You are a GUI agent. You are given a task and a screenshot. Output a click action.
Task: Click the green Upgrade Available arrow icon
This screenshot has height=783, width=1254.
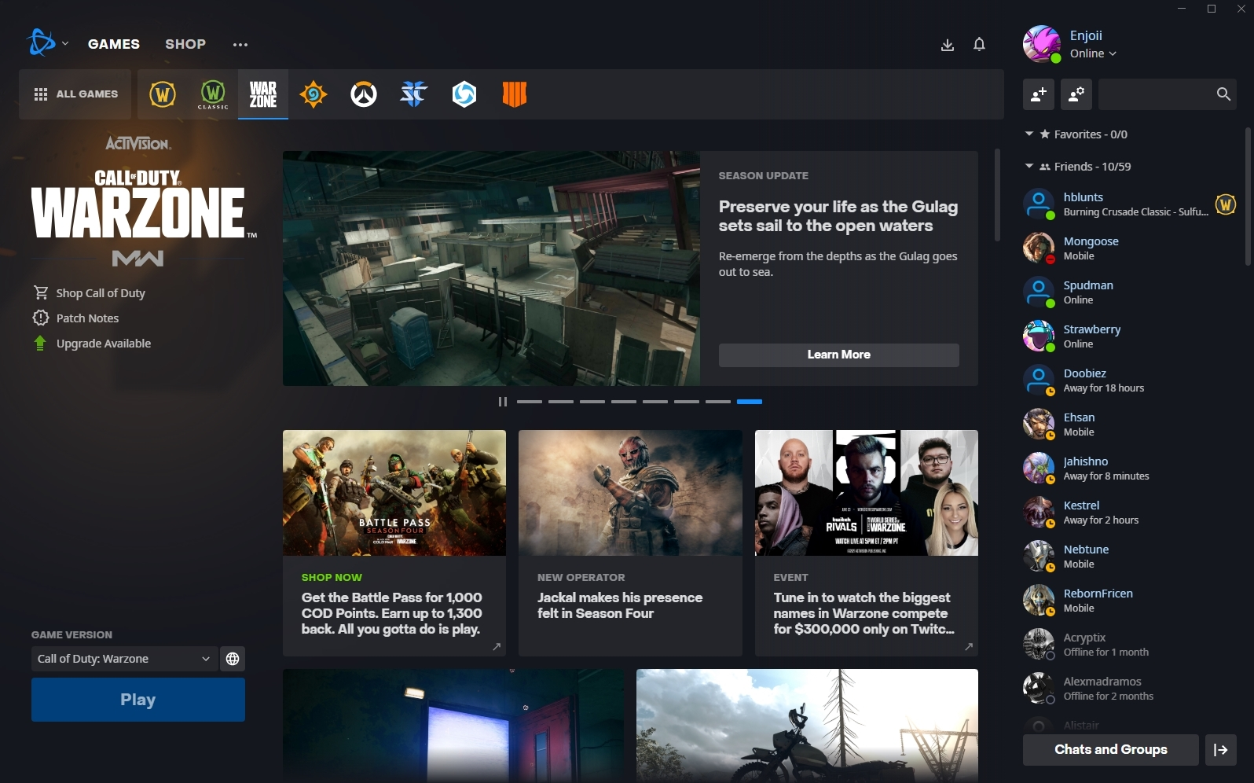pyautogui.click(x=40, y=343)
